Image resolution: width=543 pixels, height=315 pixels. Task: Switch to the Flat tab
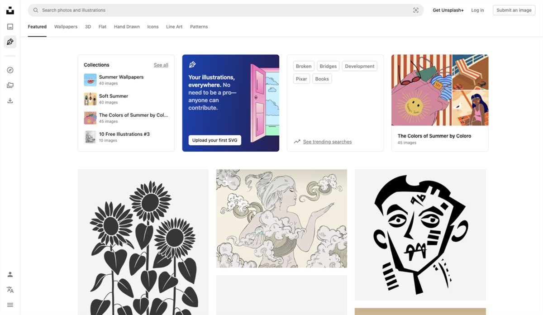coord(103,27)
